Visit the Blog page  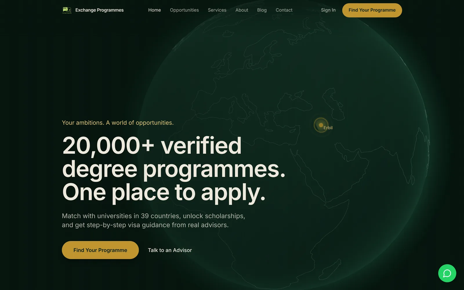262,10
